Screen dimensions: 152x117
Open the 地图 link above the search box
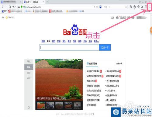[x=80, y=41]
